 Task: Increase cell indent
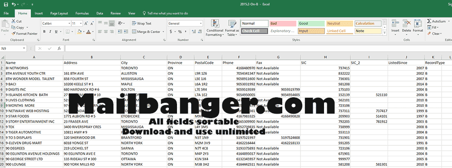point(126,32)
